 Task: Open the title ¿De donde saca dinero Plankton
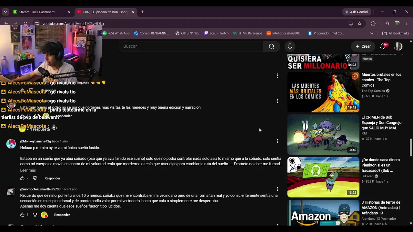pyautogui.click(x=381, y=165)
